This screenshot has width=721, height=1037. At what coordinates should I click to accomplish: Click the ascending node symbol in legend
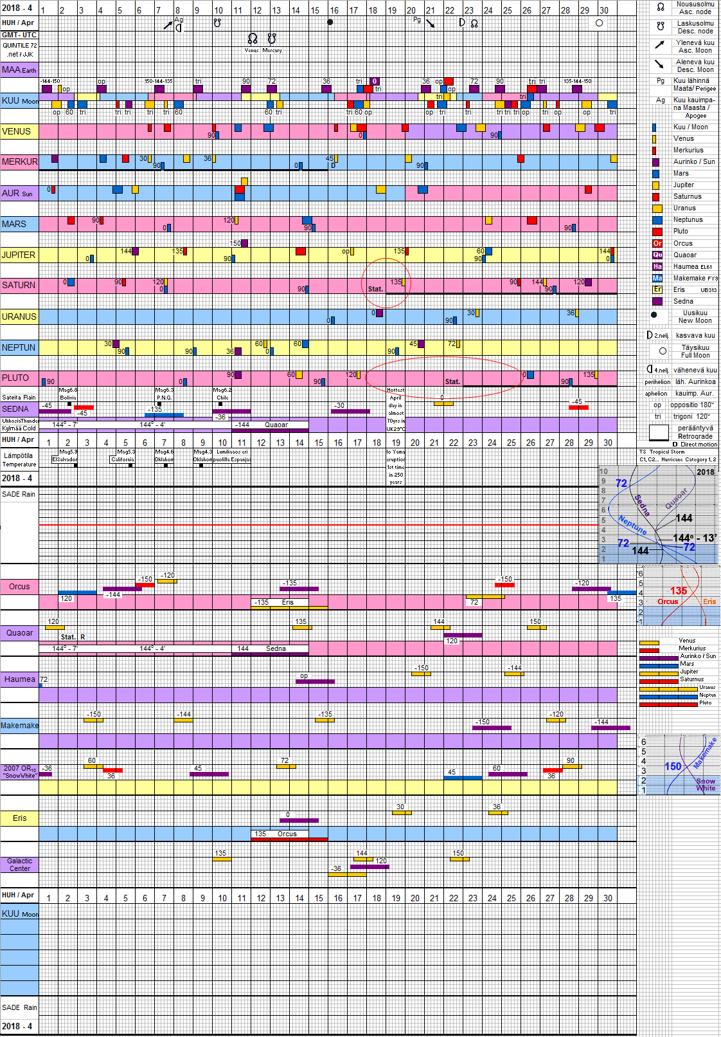click(x=661, y=8)
